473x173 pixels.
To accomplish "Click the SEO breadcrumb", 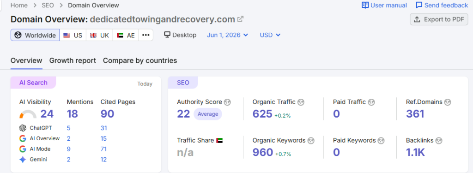I will [48, 6].
